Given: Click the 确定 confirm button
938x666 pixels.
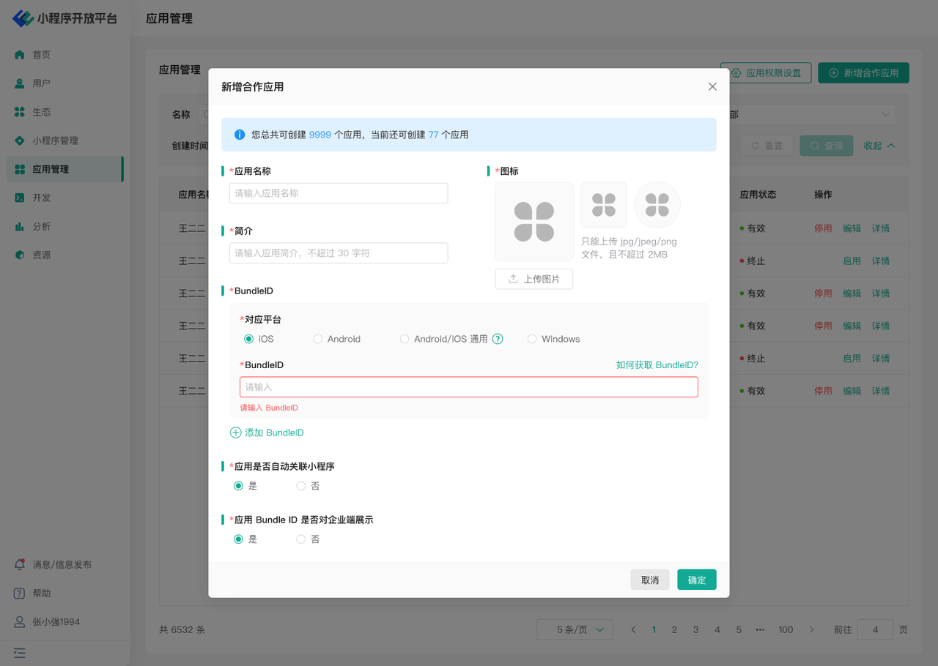Looking at the screenshot, I should pyautogui.click(x=696, y=580).
